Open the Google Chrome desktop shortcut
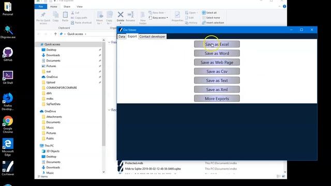 (x=8, y=125)
